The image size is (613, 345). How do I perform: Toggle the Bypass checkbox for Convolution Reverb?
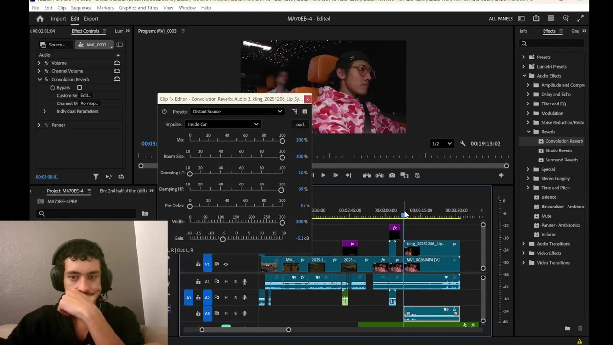point(79,88)
